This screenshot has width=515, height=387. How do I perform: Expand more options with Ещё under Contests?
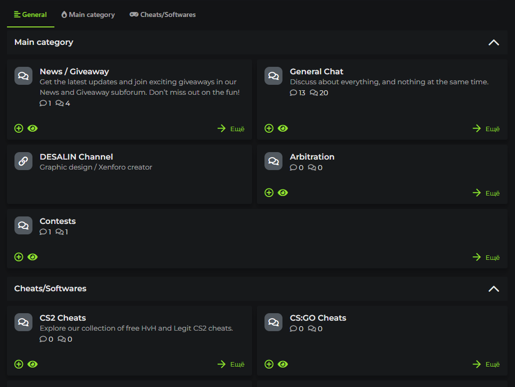click(x=486, y=257)
